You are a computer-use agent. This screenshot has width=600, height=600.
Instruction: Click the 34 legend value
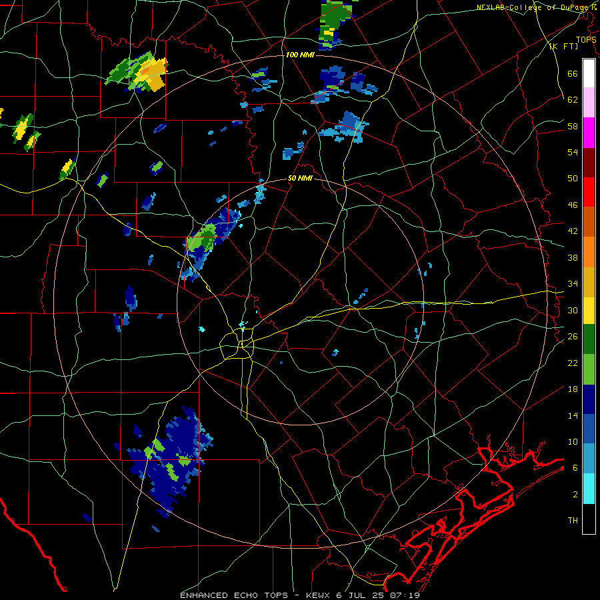pos(573,283)
